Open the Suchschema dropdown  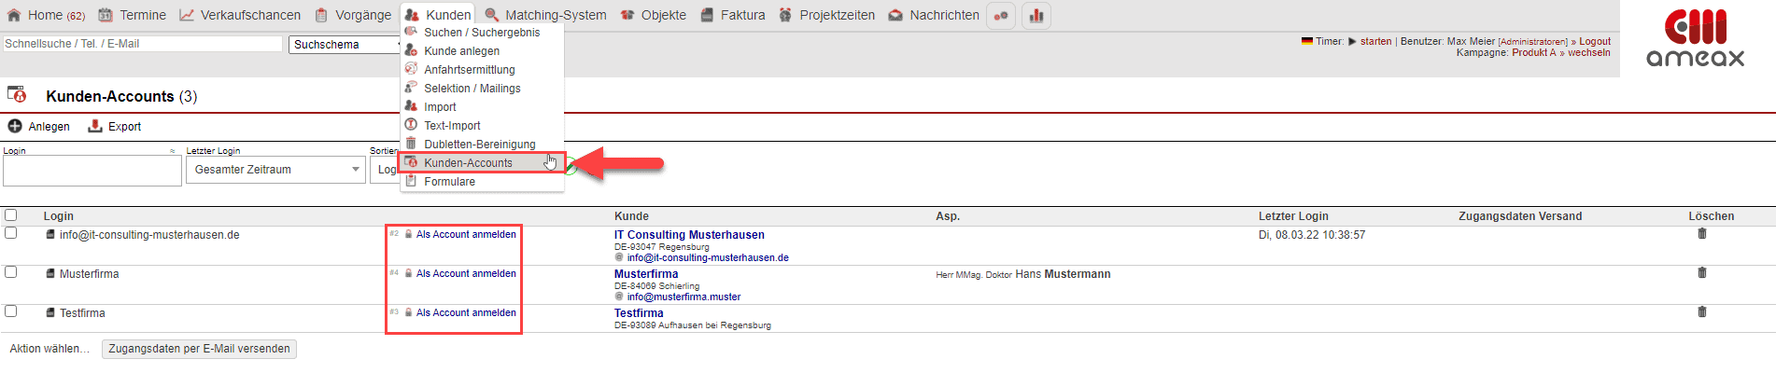coord(345,45)
